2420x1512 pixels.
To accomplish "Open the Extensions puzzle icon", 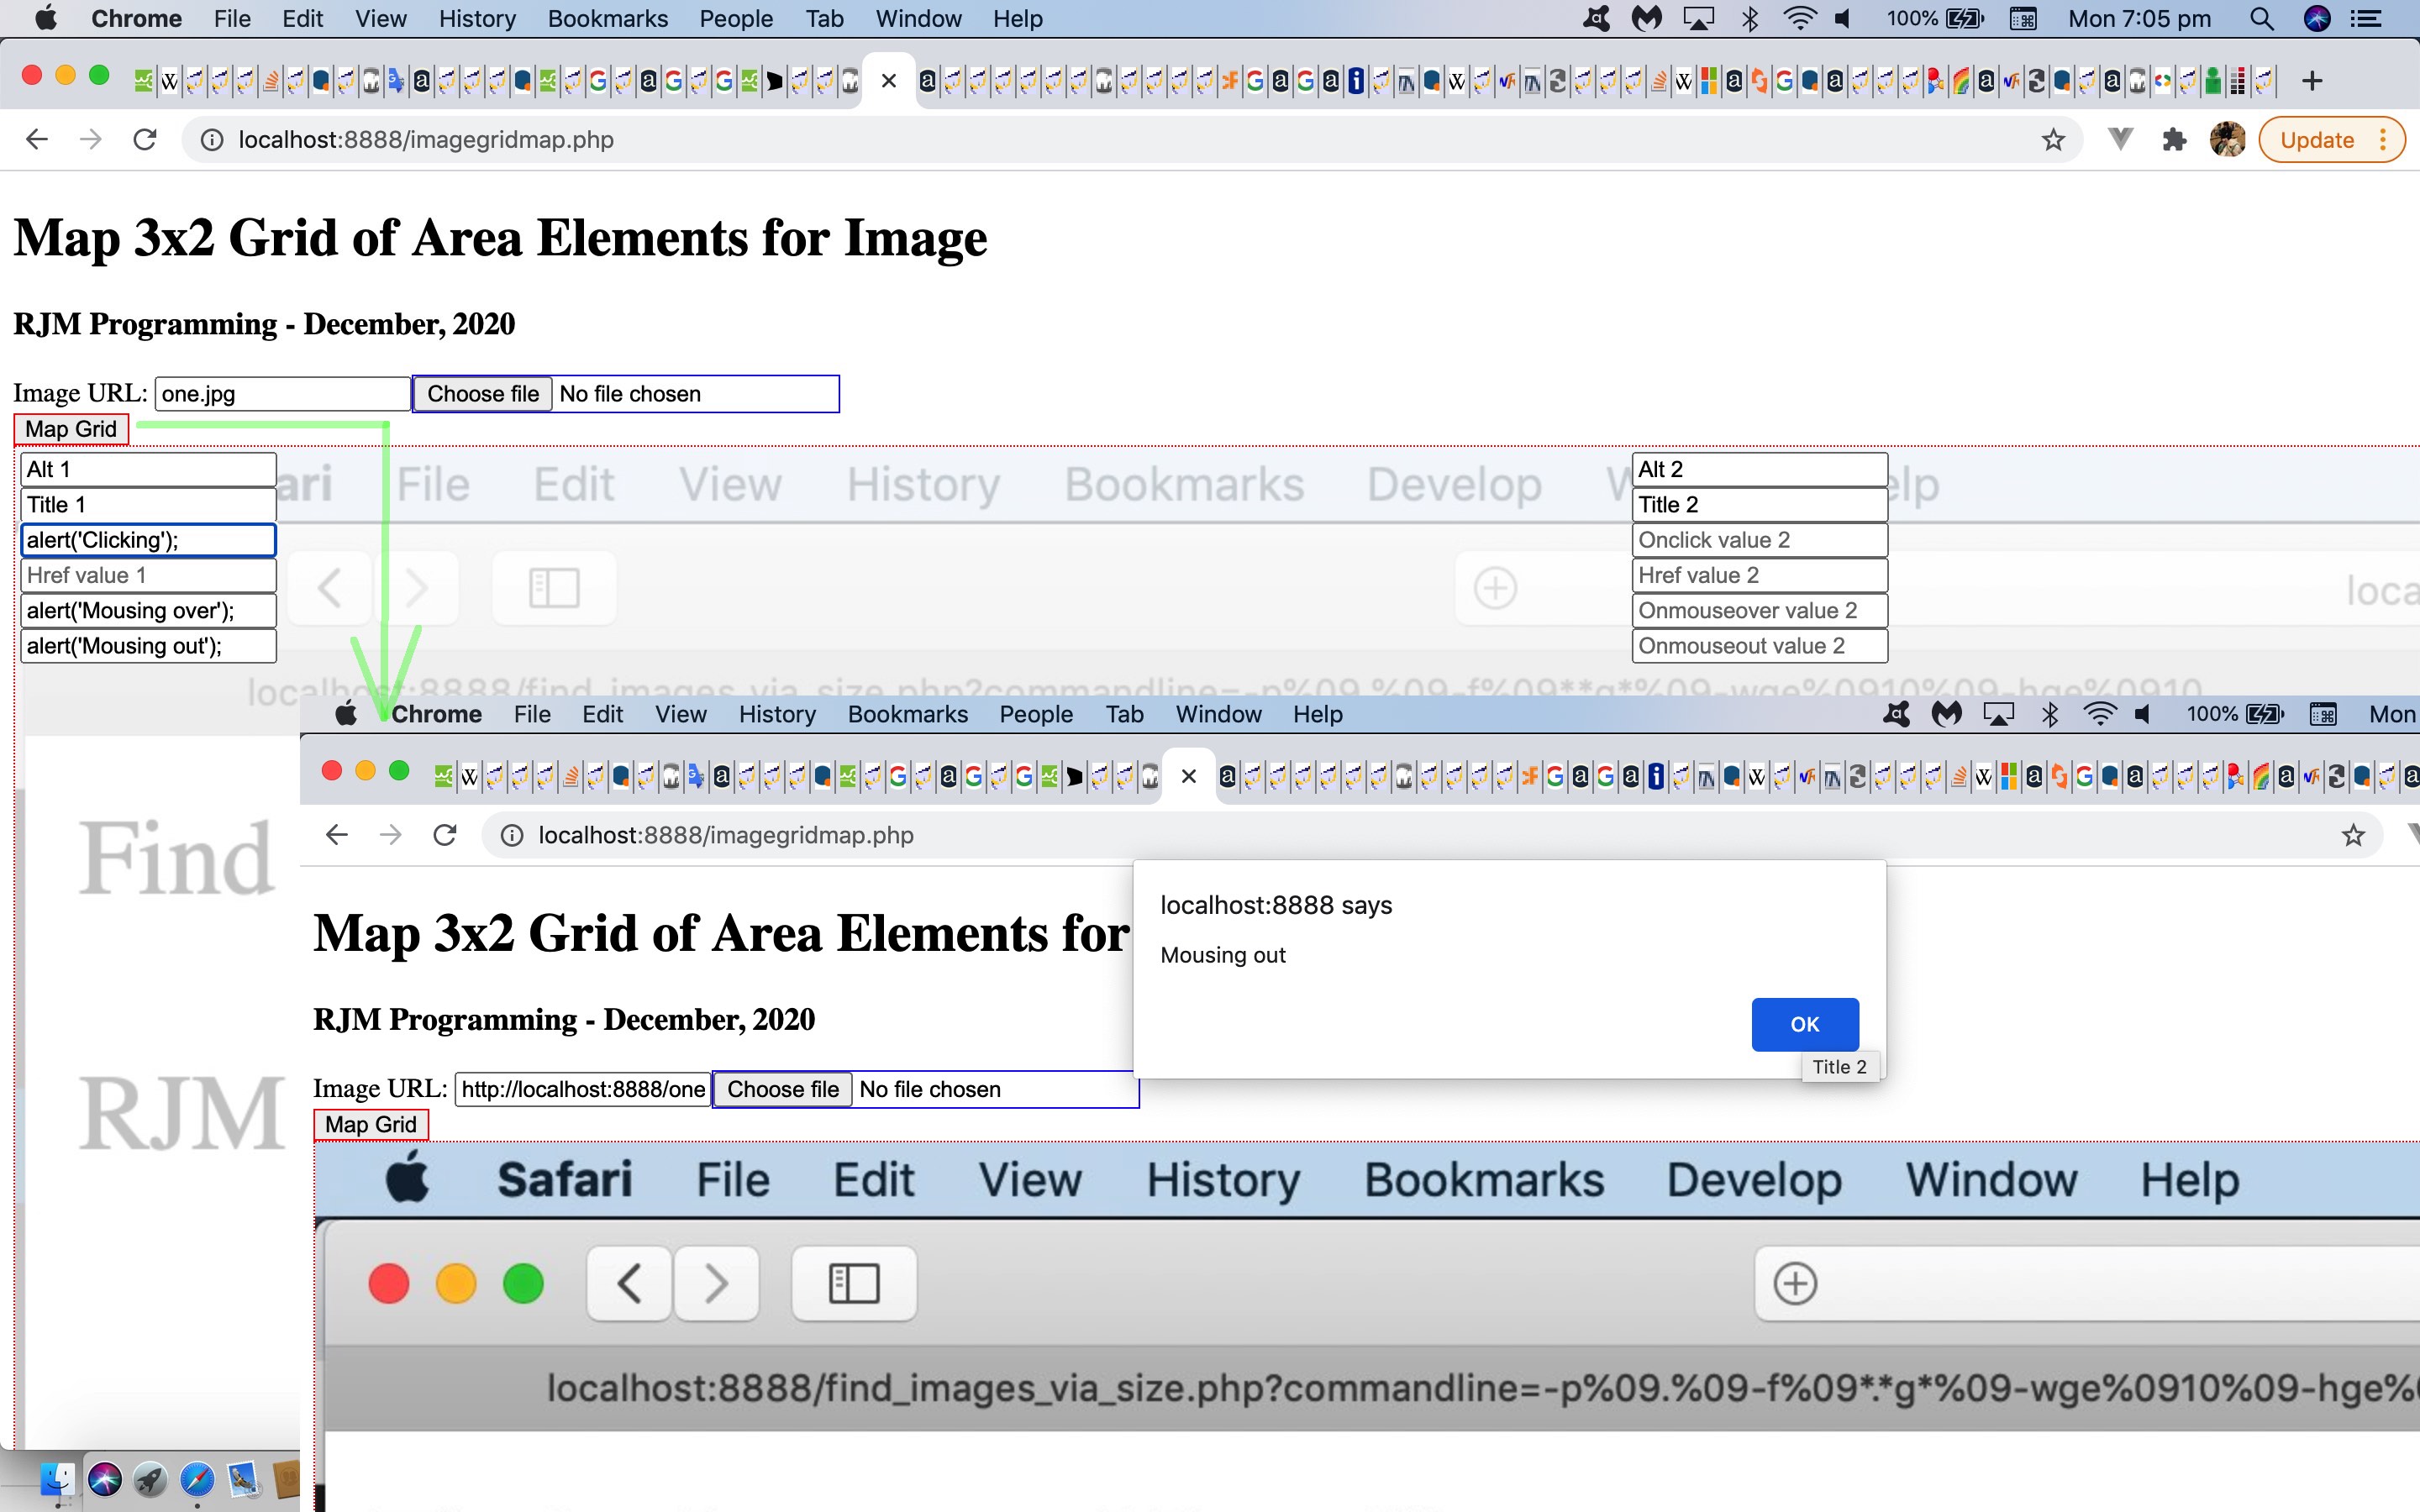I will coord(2174,140).
